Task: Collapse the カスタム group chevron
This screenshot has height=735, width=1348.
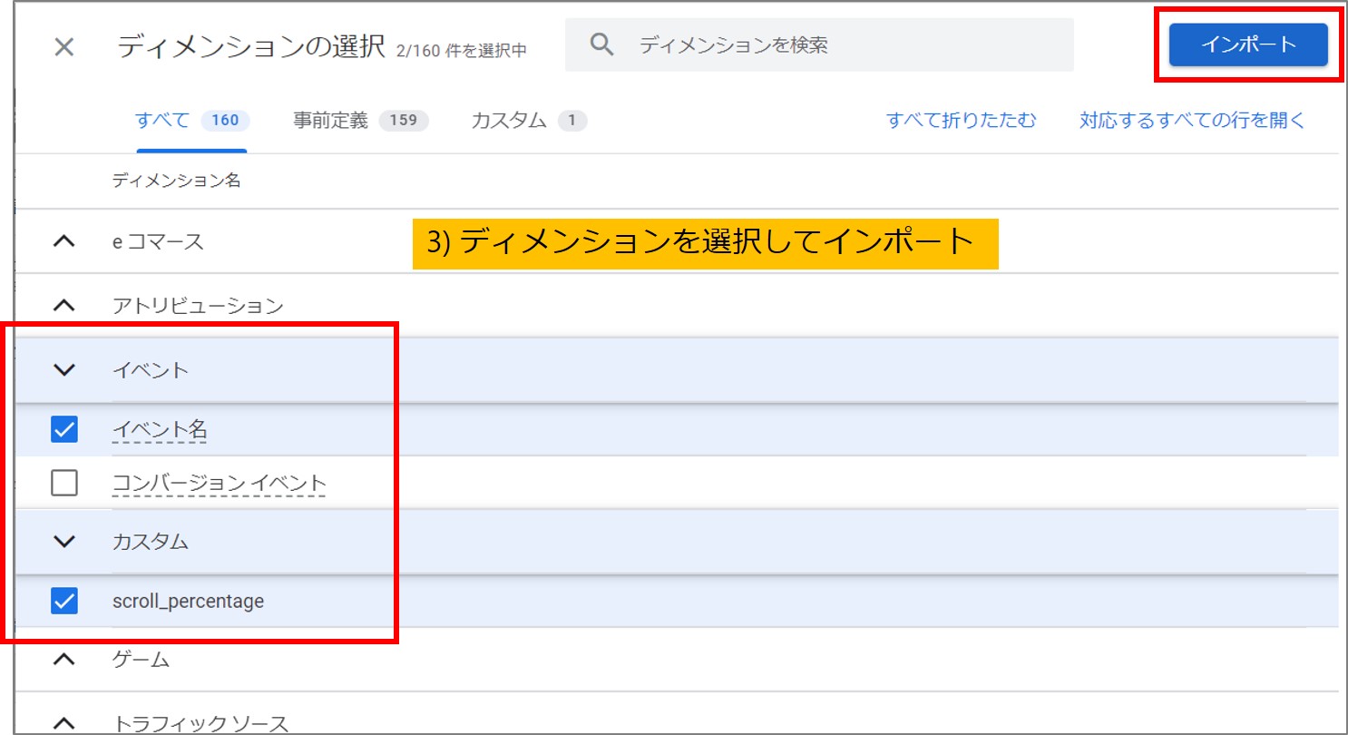Action: coord(63,542)
